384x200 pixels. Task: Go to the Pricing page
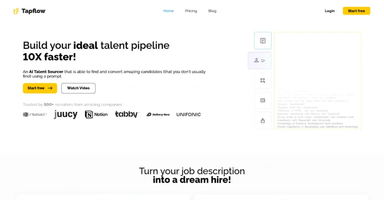coord(191,11)
